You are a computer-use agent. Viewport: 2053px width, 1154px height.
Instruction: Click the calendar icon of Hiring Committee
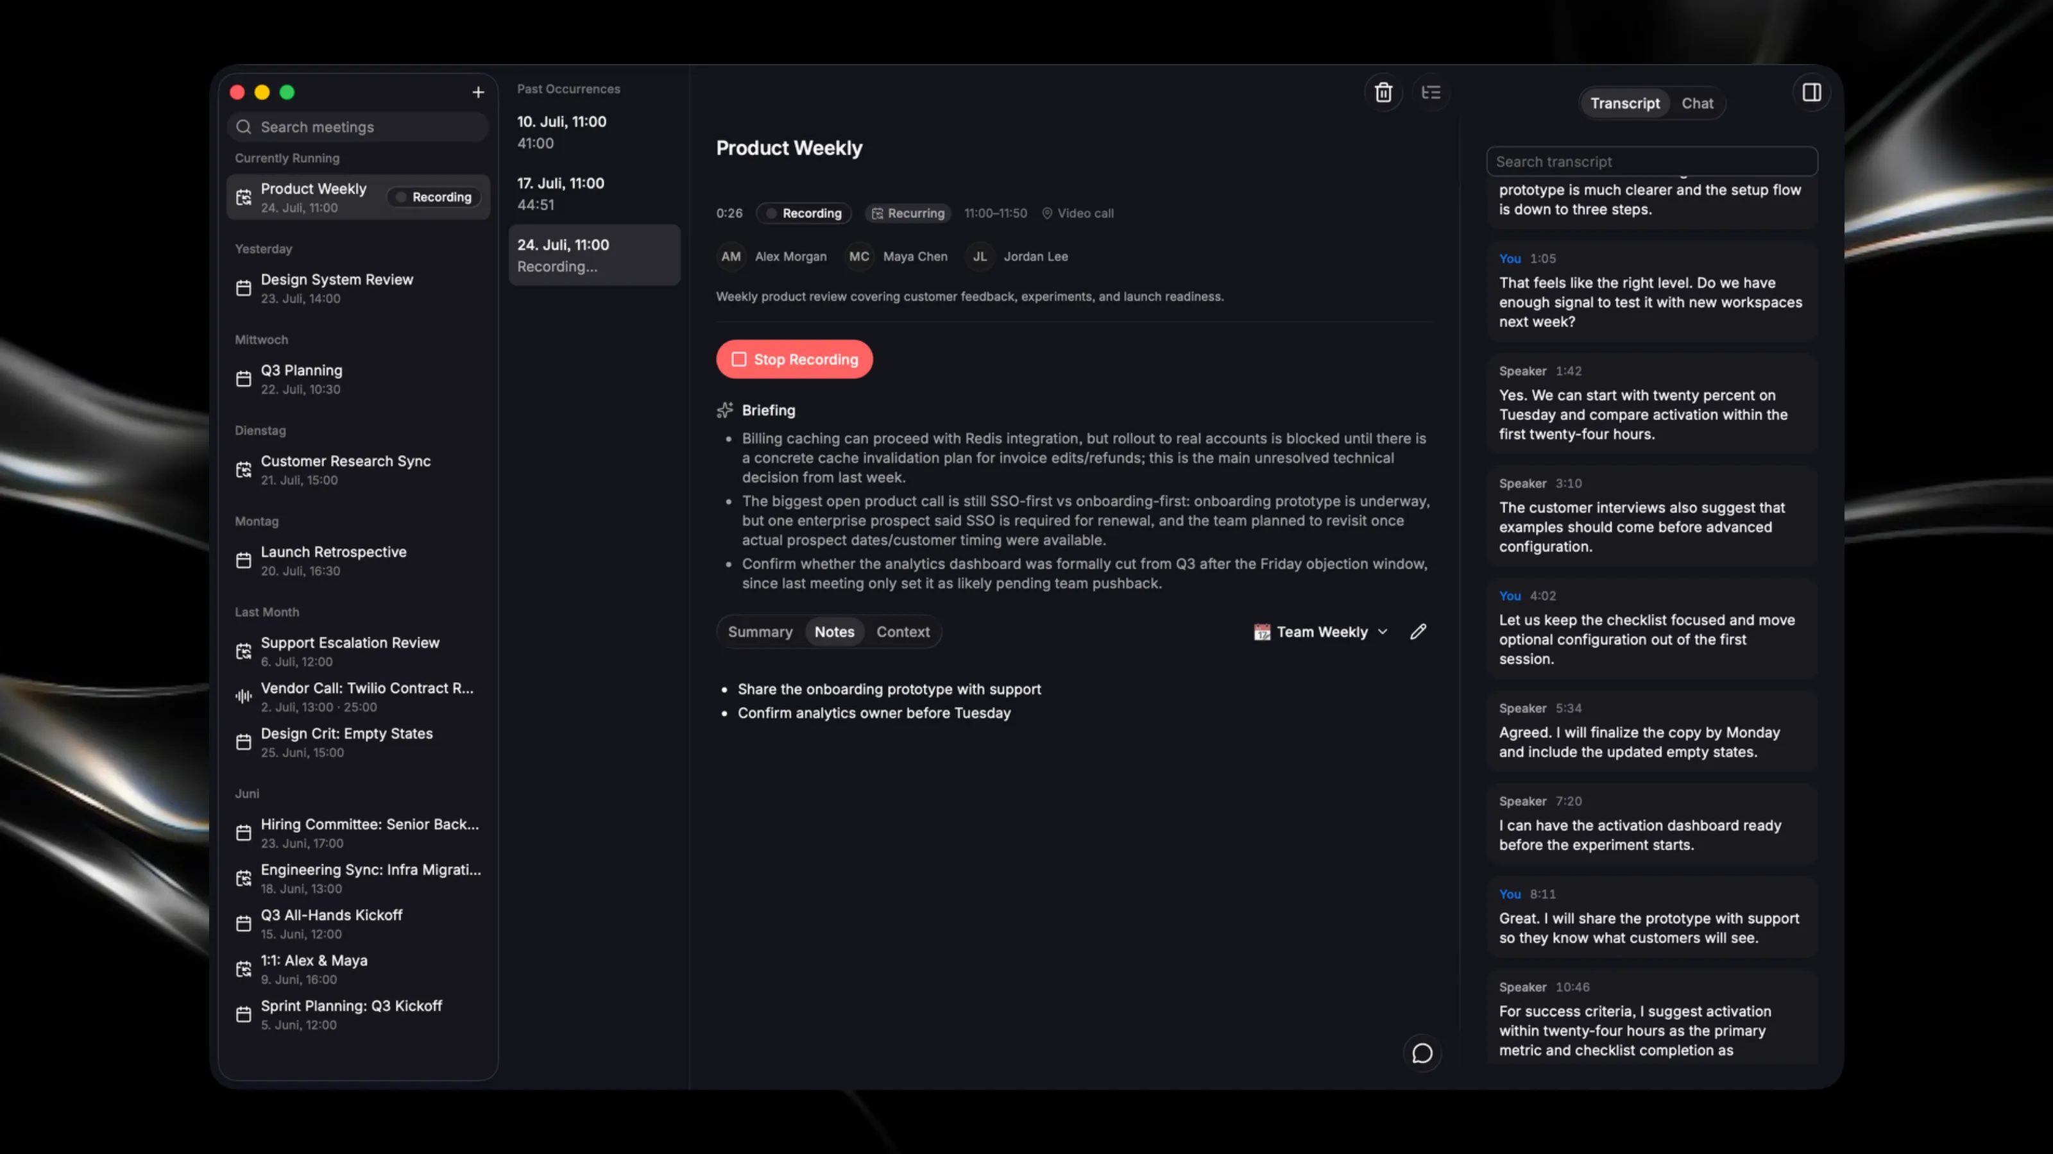click(244, 833)
